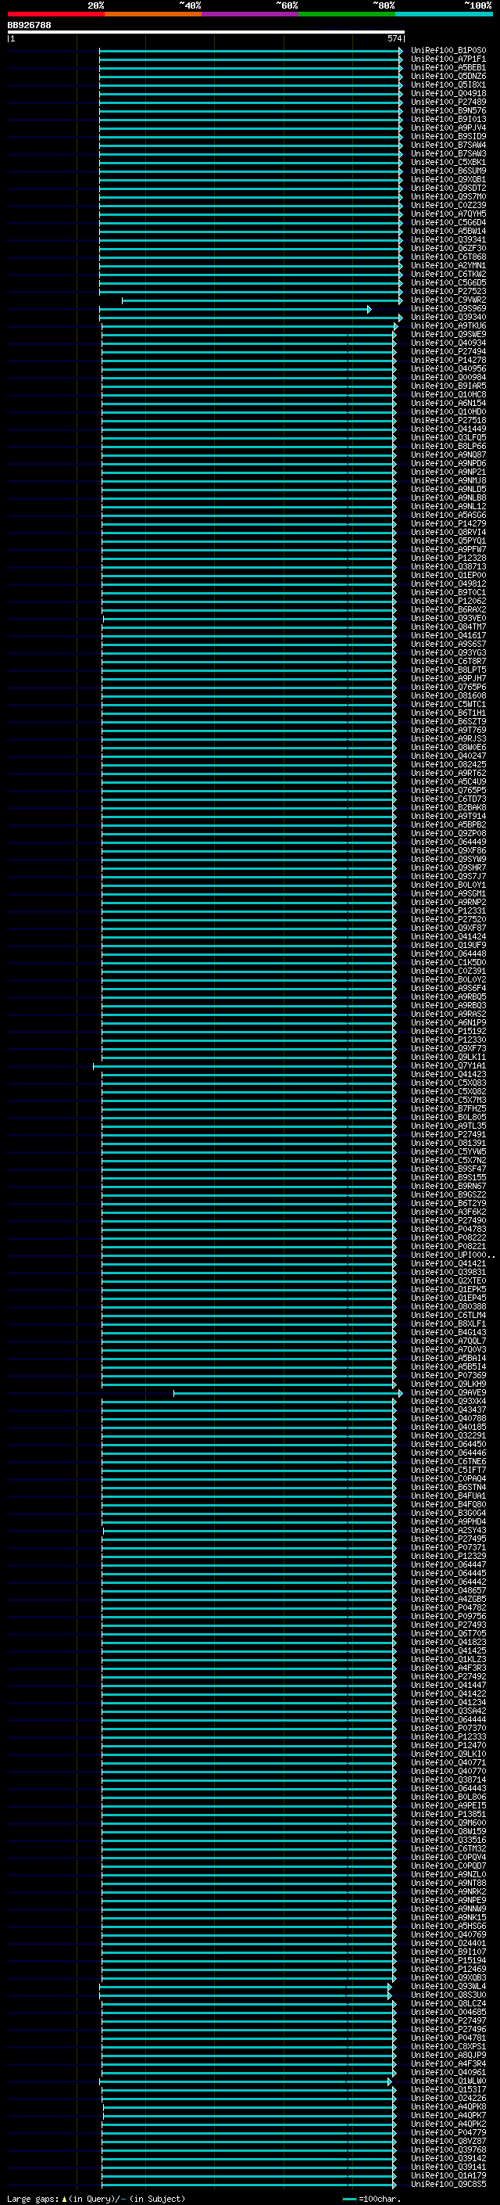Image resolution: width=500 pixels, height=2205 pixels.
Task: Click the cyan alignment bar for UniRef100_B1P0S0
Action: click(251, 51)
